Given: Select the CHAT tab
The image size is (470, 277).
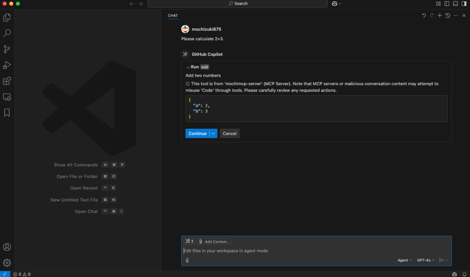Looking at the screenshot, I should 173,15.
